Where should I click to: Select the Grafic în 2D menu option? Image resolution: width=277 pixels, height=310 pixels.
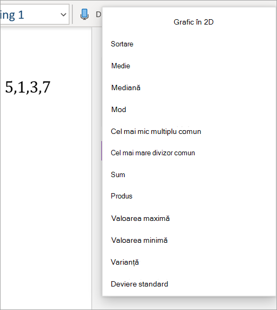[193, 22]
